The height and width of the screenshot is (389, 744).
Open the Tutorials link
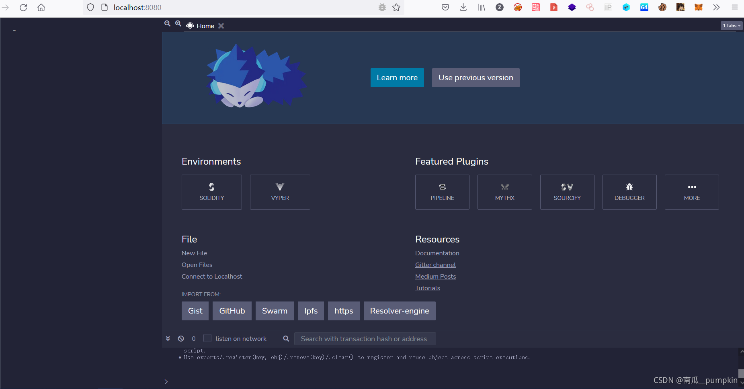428,288
